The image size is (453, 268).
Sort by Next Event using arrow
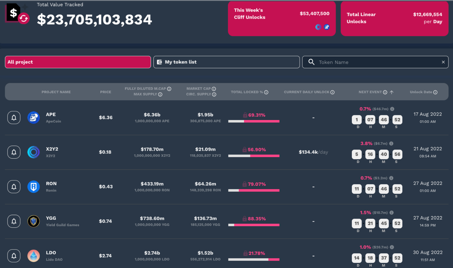[392, 92]
